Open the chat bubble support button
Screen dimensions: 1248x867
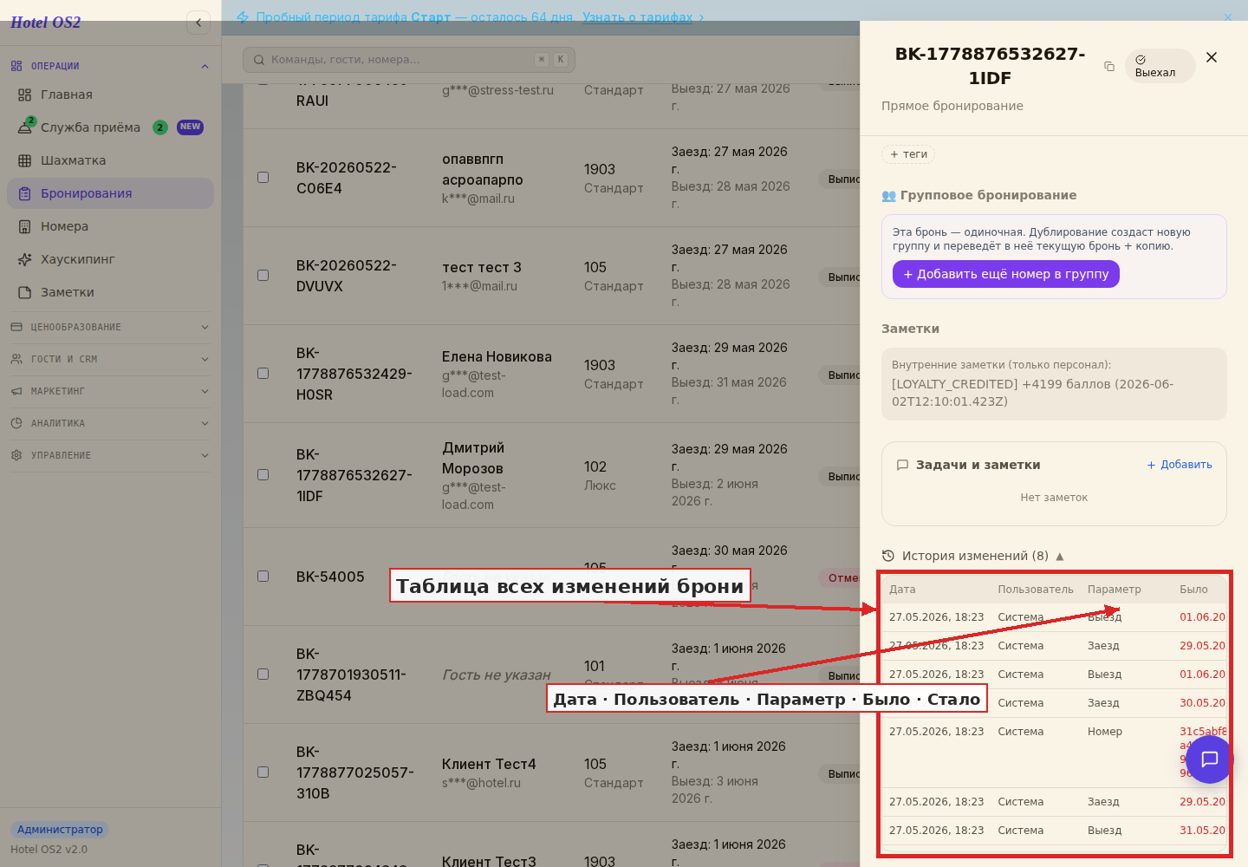point(1209,759)
